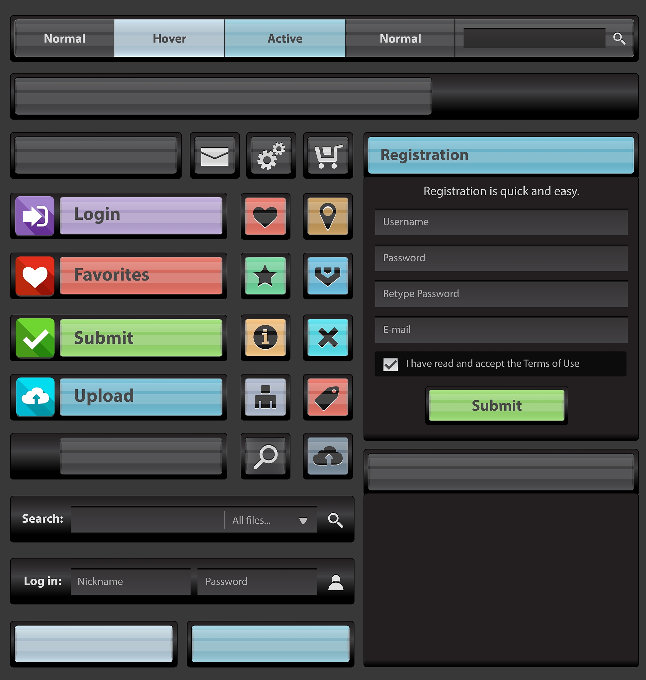Click the blue-gray cloud upload icon tile

click(x=327, y=456)
